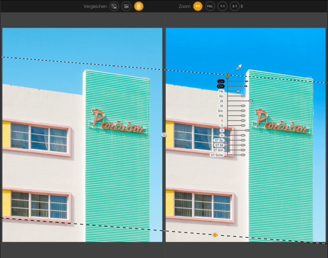
Task: Click the H slider handle
Action: [243, 135]
